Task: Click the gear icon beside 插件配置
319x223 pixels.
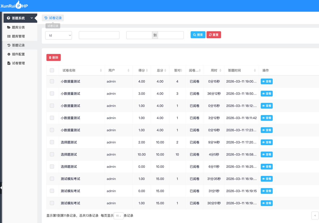Action: 9,54
